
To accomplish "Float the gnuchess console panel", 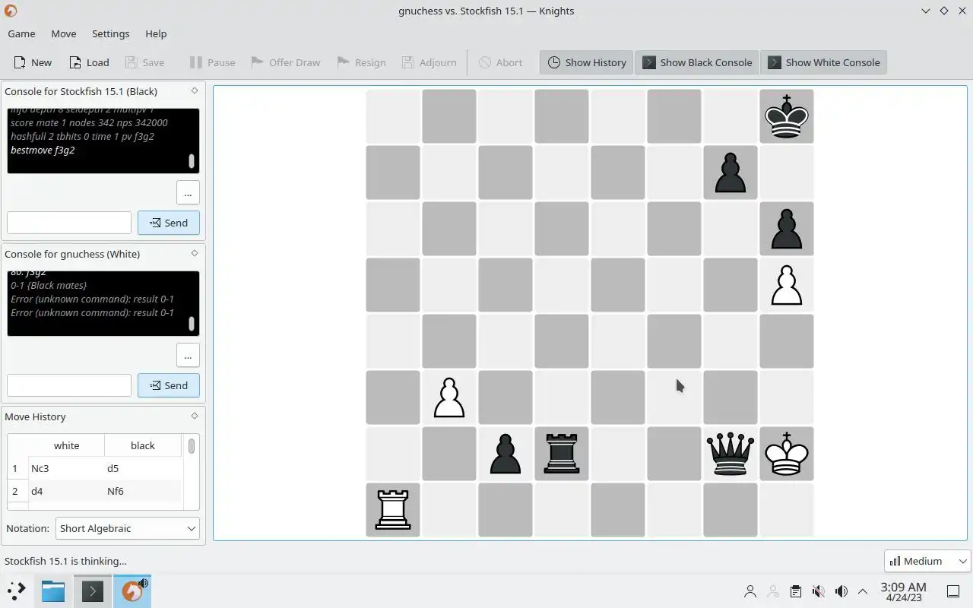I will tap(195, 253).
